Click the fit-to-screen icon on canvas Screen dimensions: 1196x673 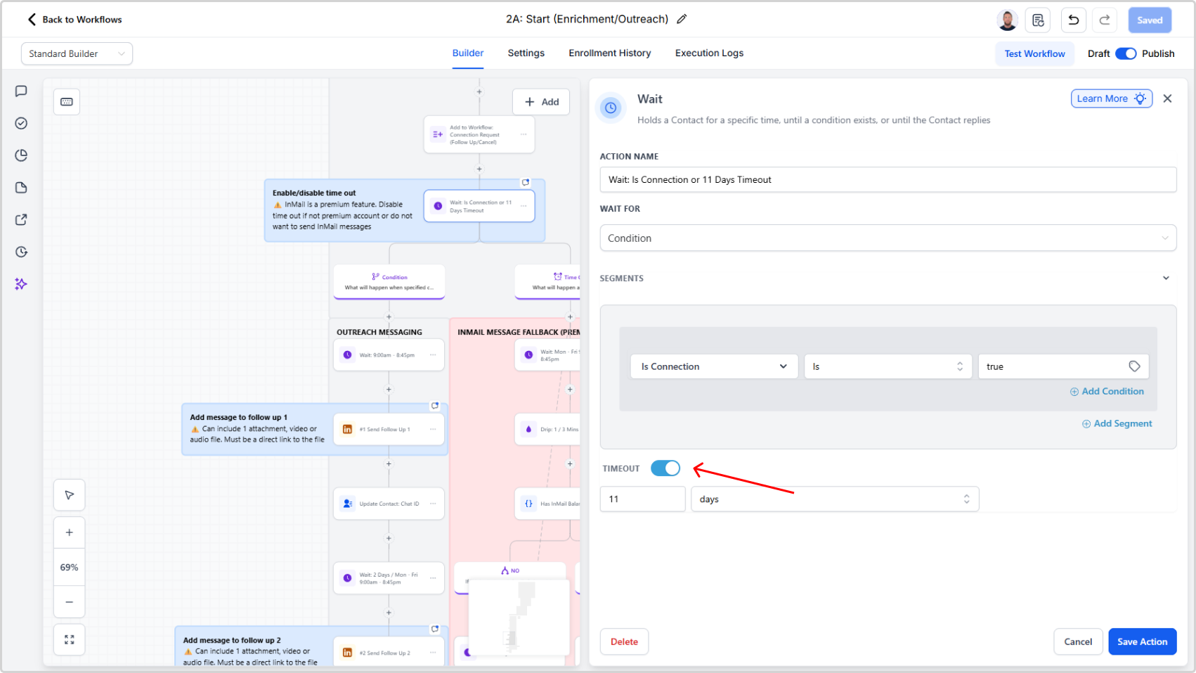click(x=70, y=639)
